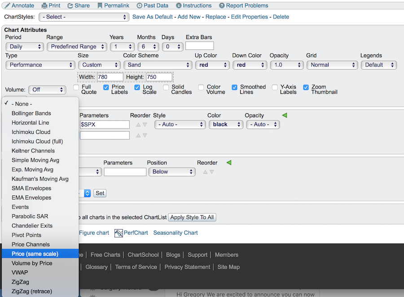Click the Share icon in toolbar
Screen dimensions: 404x297
point(70,5)
